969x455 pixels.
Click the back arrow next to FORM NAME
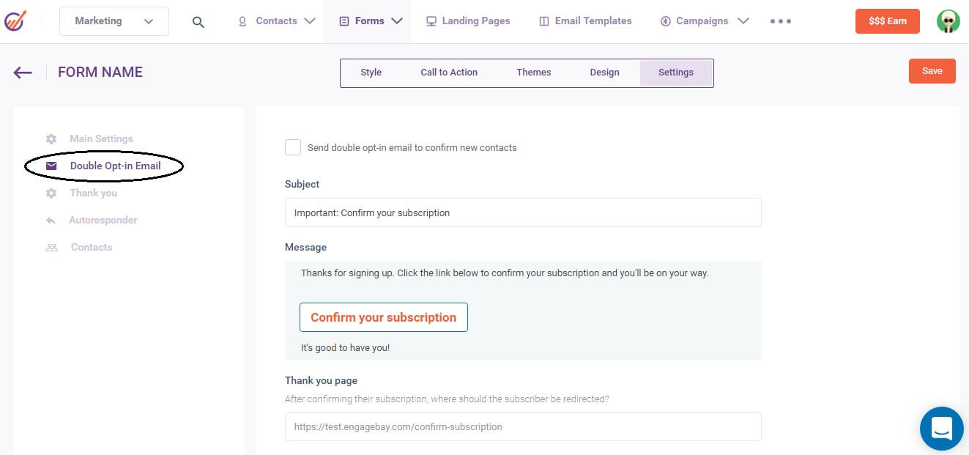coord(23,72)
